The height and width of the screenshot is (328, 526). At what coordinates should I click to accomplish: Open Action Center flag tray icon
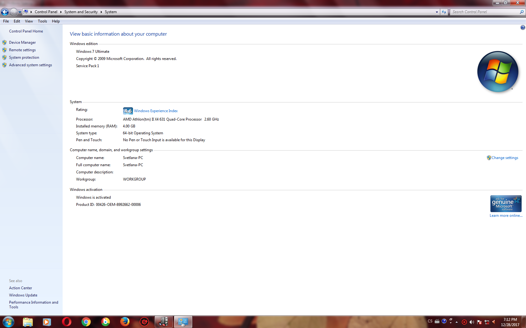(x=479, y=322)
